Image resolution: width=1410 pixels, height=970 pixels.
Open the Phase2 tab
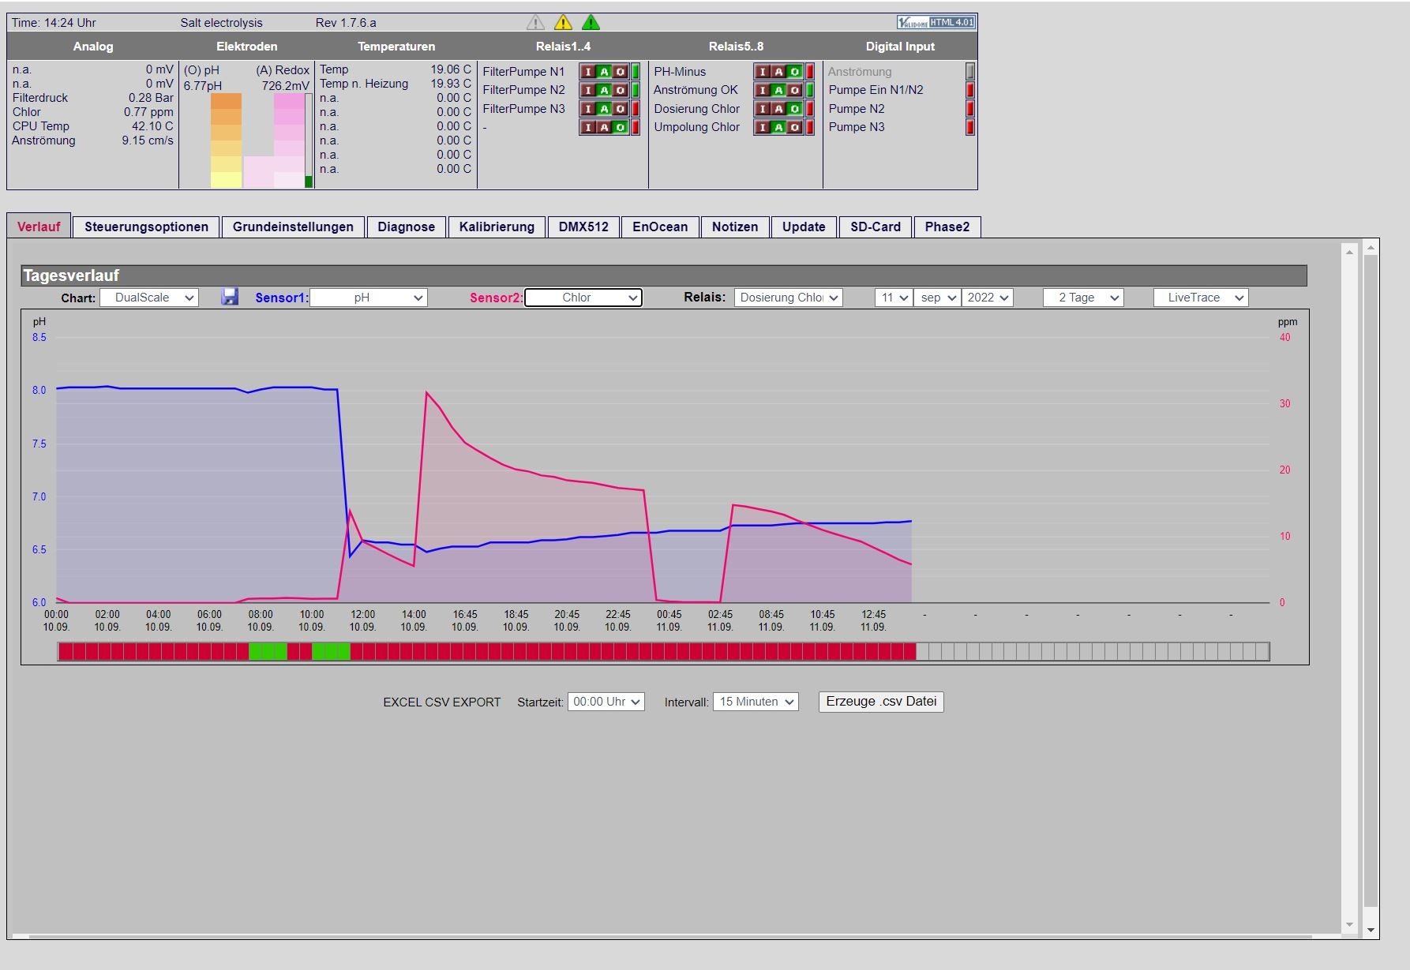tap(947, 227)
